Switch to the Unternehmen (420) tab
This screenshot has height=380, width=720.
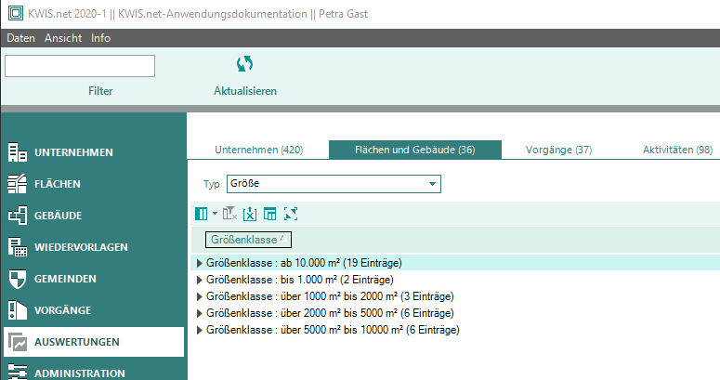point(258,151)
